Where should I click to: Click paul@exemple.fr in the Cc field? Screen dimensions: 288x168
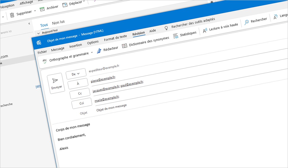132,83
